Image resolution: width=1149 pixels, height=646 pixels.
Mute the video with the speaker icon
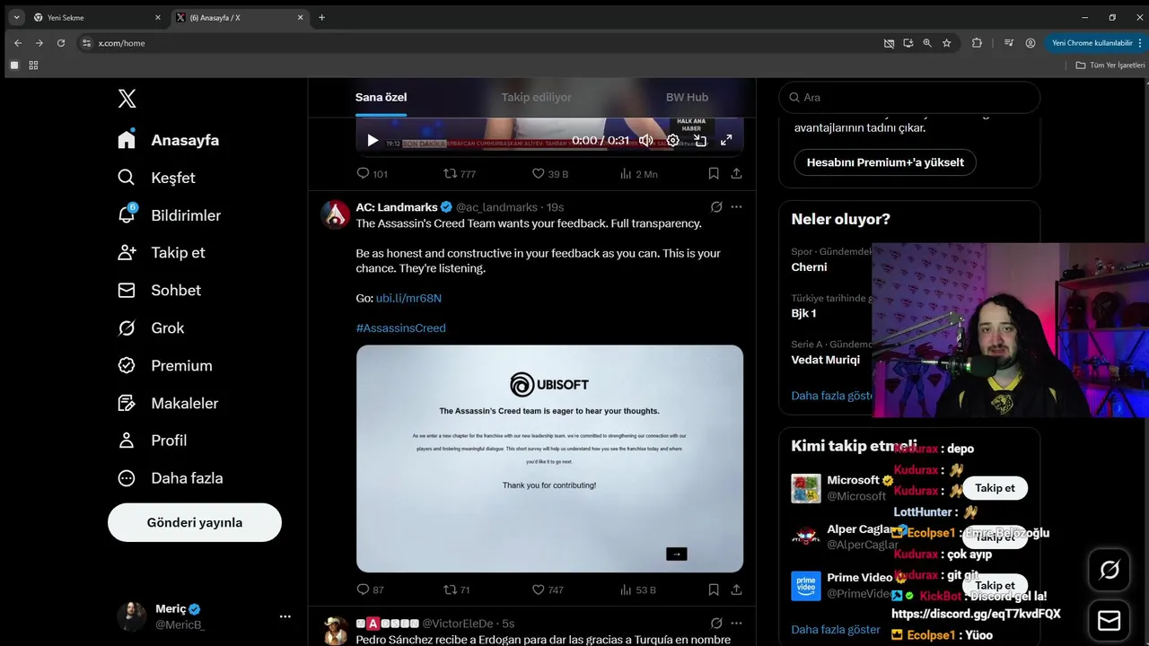645,140
